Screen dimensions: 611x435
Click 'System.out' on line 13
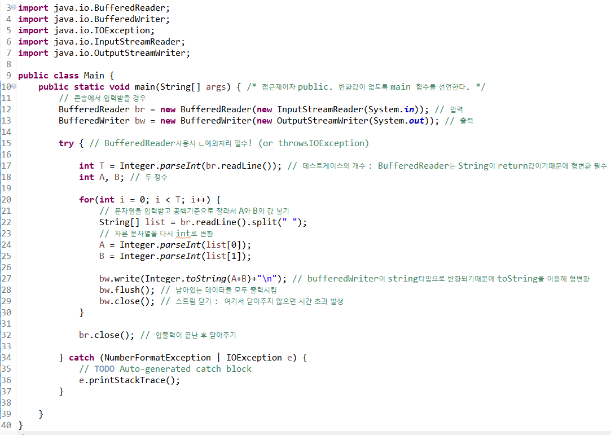(399, 121)
